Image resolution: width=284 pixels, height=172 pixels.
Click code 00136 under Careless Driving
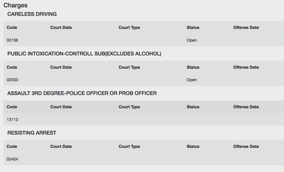[x=12, y=40]
